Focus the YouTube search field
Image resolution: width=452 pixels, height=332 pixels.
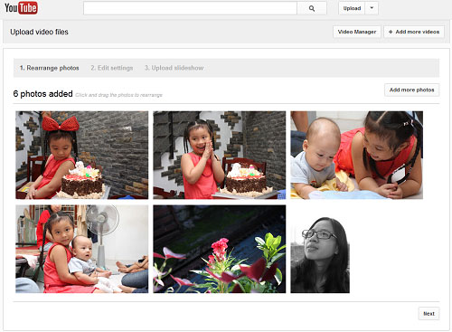pyautogui.click(x=190, y=8)
